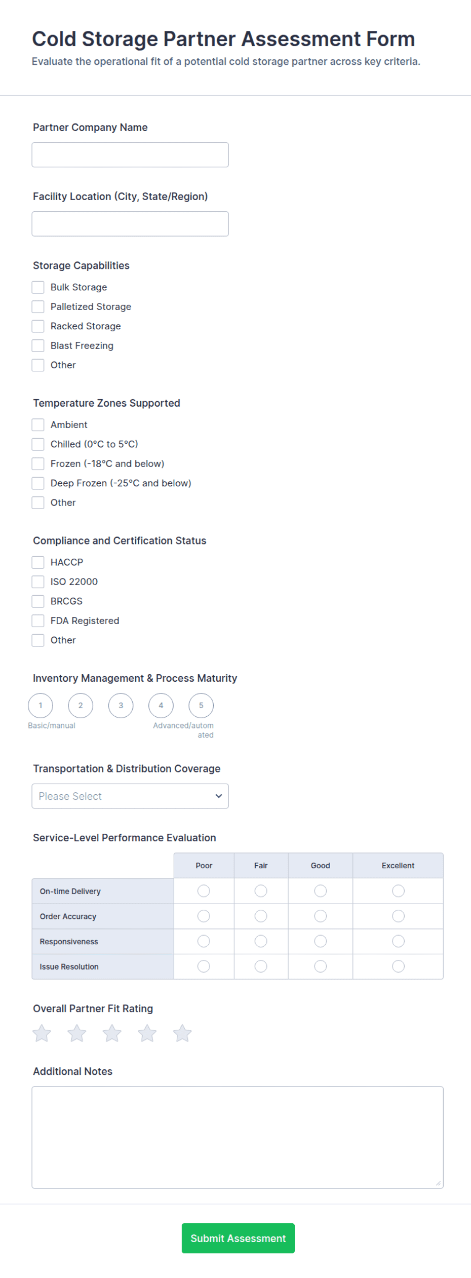Rate one star for Overall Partner Fit
Screen dimensions: 471x1278
tap(42, 1033)
